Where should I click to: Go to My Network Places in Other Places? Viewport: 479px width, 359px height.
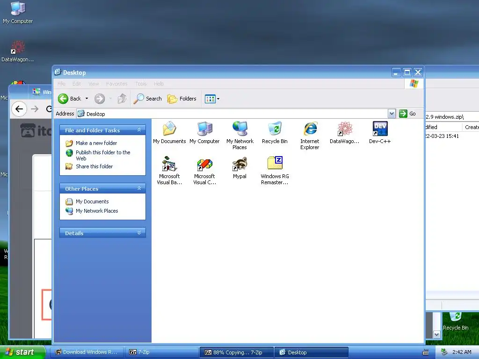97,211
